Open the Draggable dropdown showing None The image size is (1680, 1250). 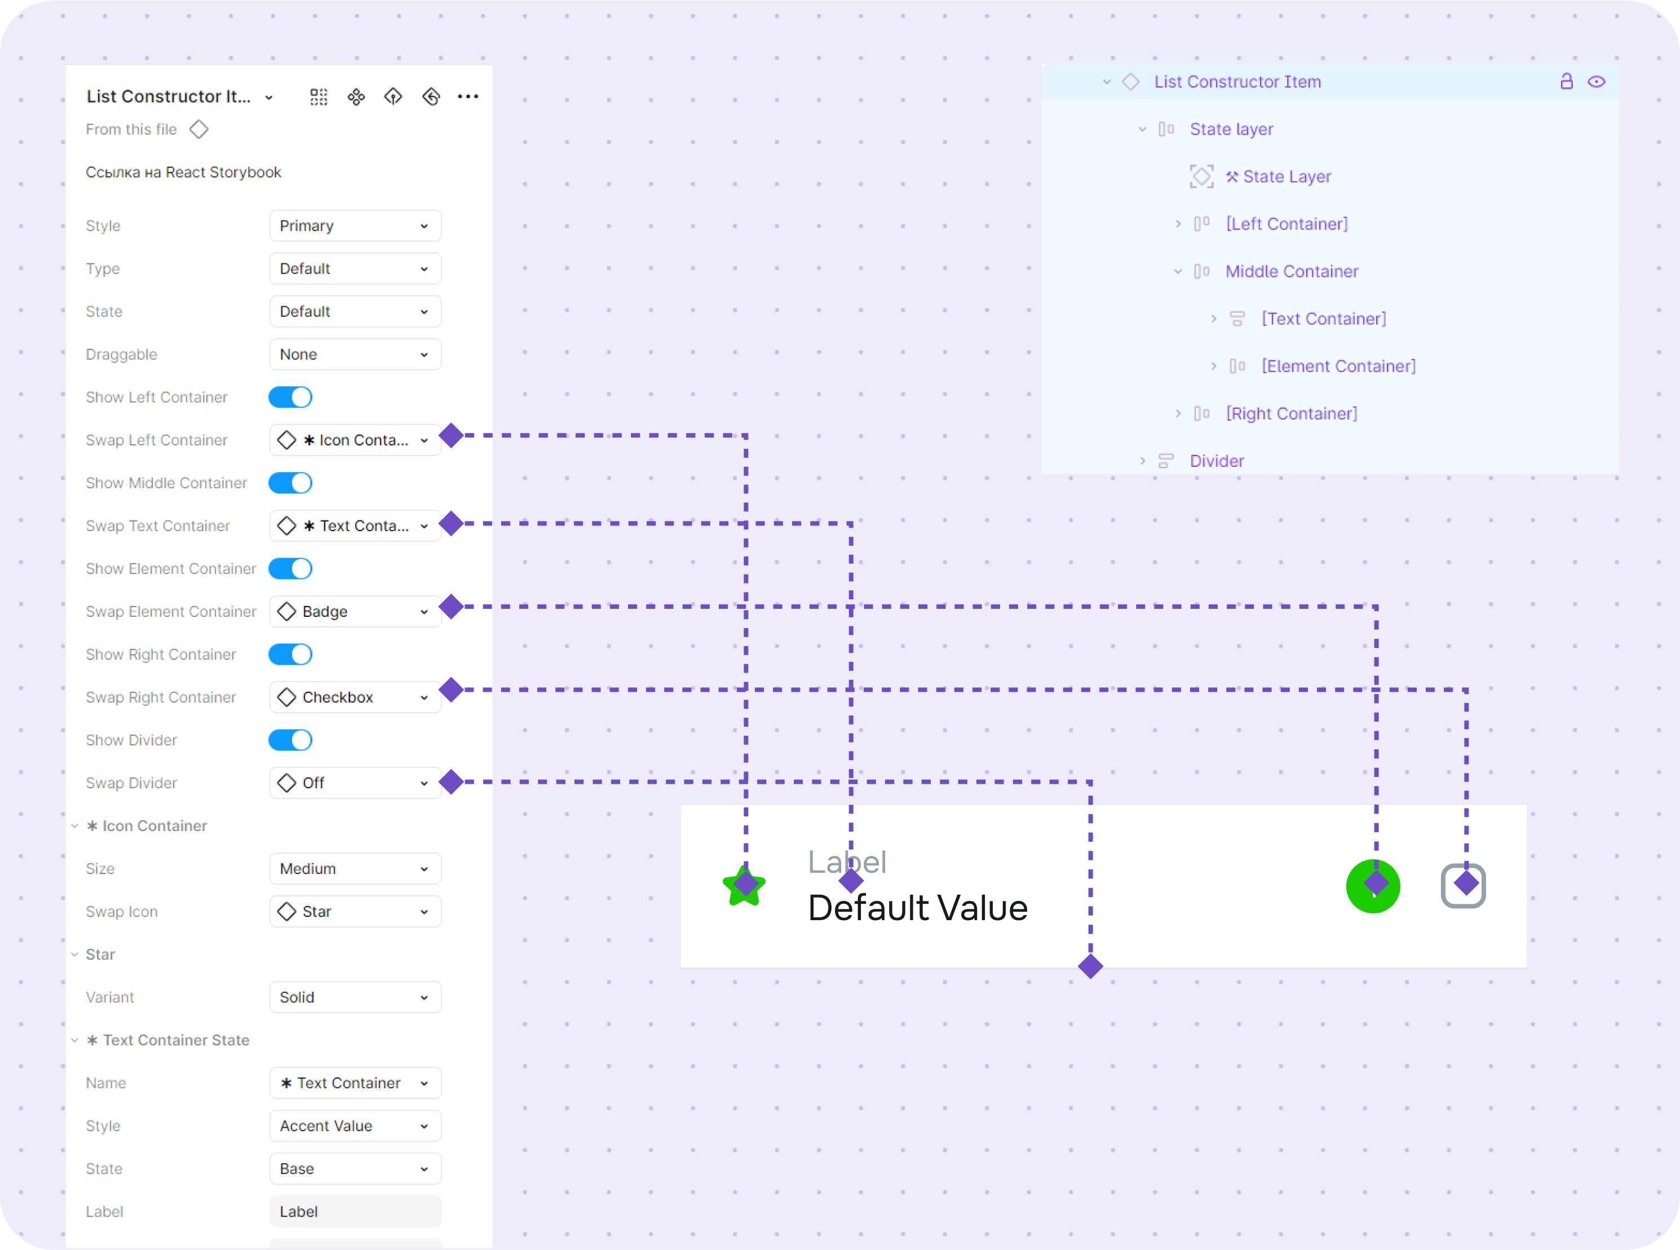click(355, 354)
